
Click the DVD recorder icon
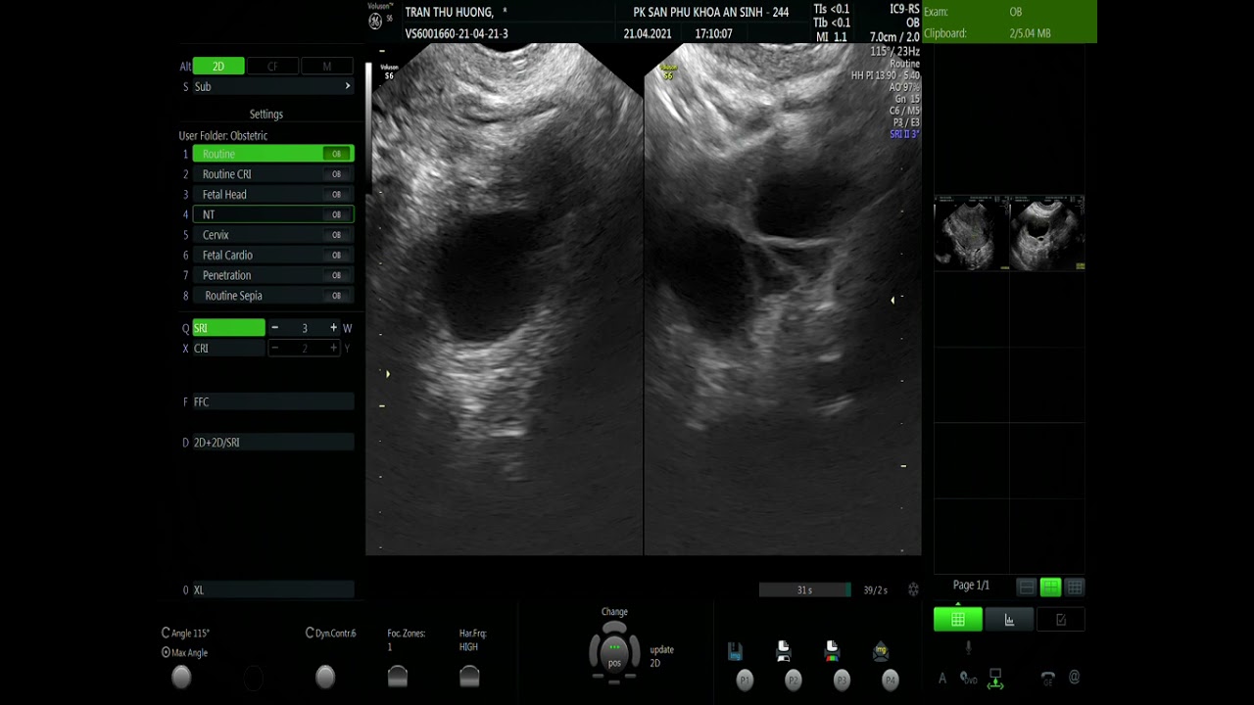pos(968,678)
